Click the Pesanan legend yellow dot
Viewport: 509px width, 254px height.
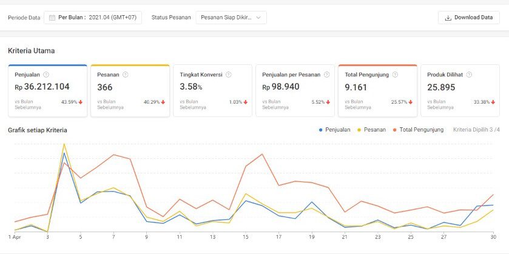[x=359, y=130]
